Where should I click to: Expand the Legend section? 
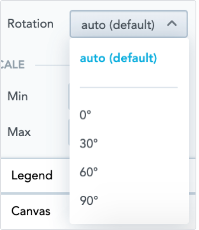pyautogui.click(x=32, y=176)
